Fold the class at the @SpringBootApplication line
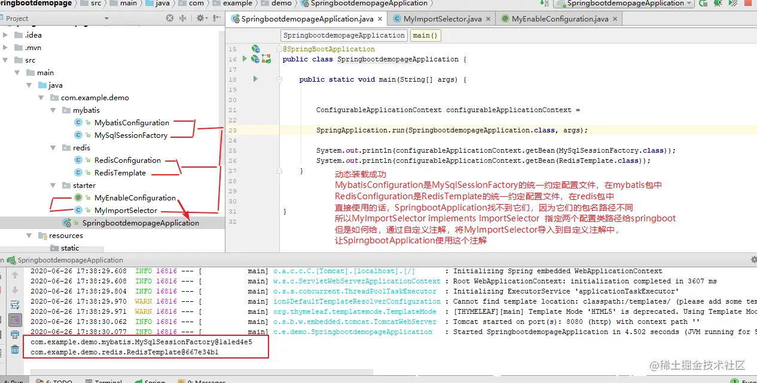The height and width of the screenshot is (383, 757). point(279,49)
